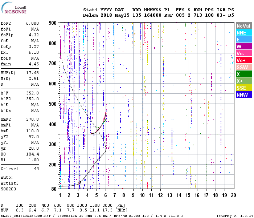This screenshot has width=254, height=218.
Task: Click the h`F value 352.0
Action: click(32, 93)
